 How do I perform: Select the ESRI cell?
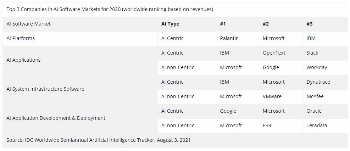(268, 125)
